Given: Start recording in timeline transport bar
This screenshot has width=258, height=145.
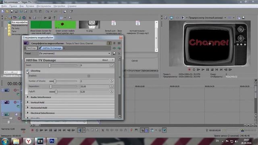Looking at the screenshot, I should 32,130.
